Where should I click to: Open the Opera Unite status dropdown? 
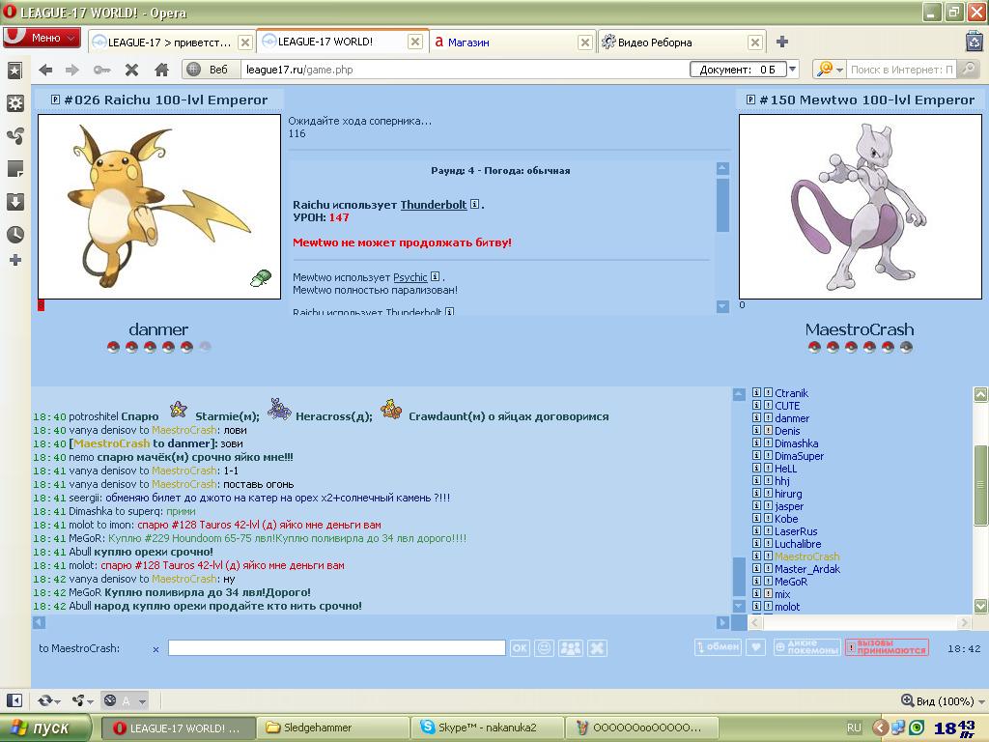pyautogui.click(x=83, y=700)
